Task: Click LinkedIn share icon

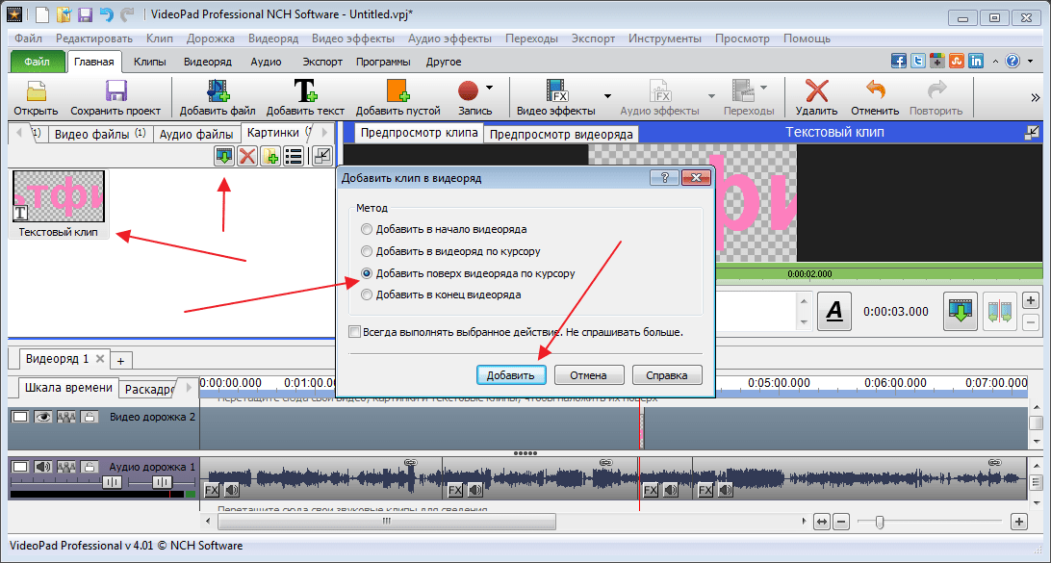Action: click(976, 61)
